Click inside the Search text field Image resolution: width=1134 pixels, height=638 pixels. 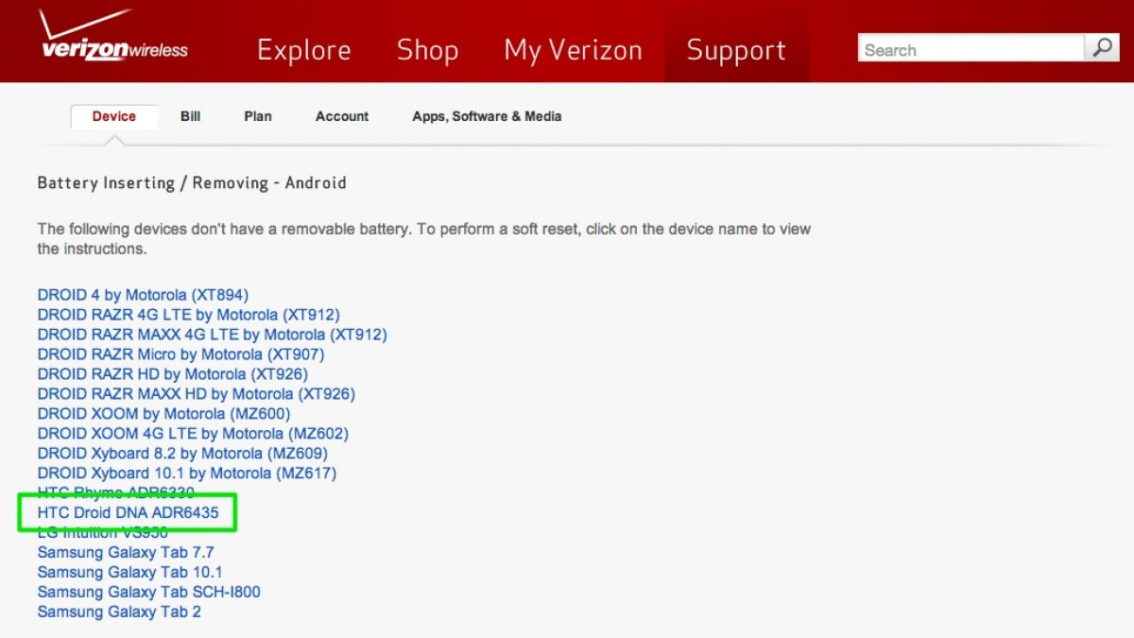click(970, 50)
